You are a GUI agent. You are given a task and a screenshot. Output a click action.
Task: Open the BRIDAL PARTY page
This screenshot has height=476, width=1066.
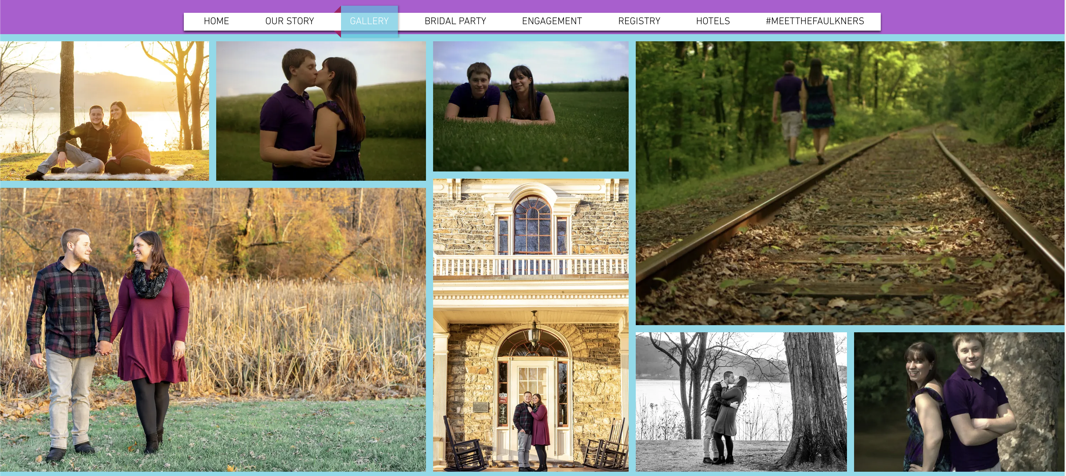[x=455, y=21]
